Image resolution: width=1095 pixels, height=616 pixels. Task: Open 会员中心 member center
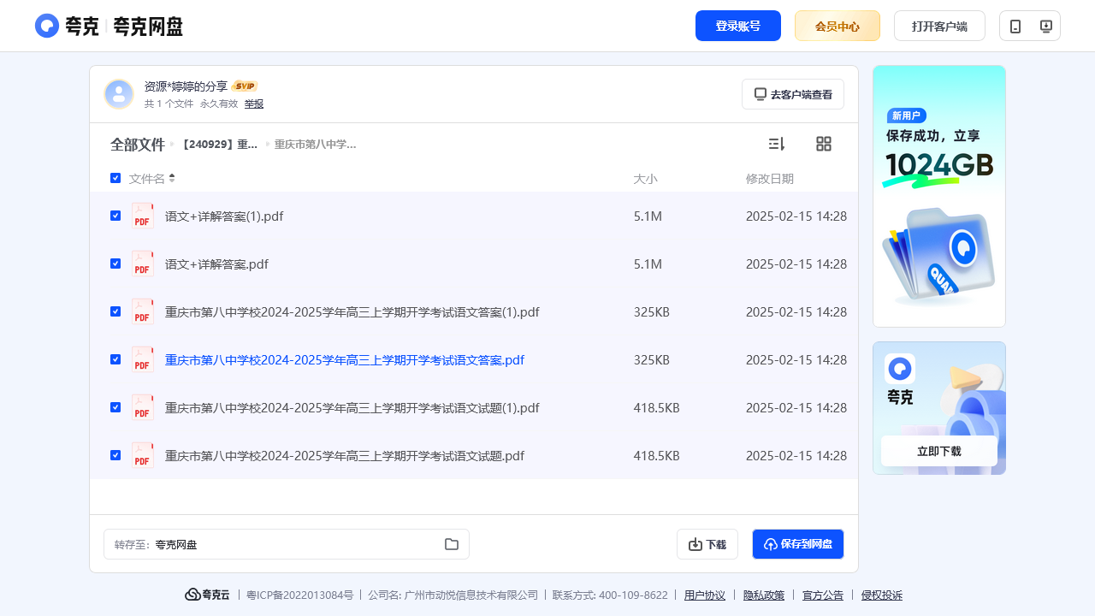pyautogui.click(x=838, y=26)
